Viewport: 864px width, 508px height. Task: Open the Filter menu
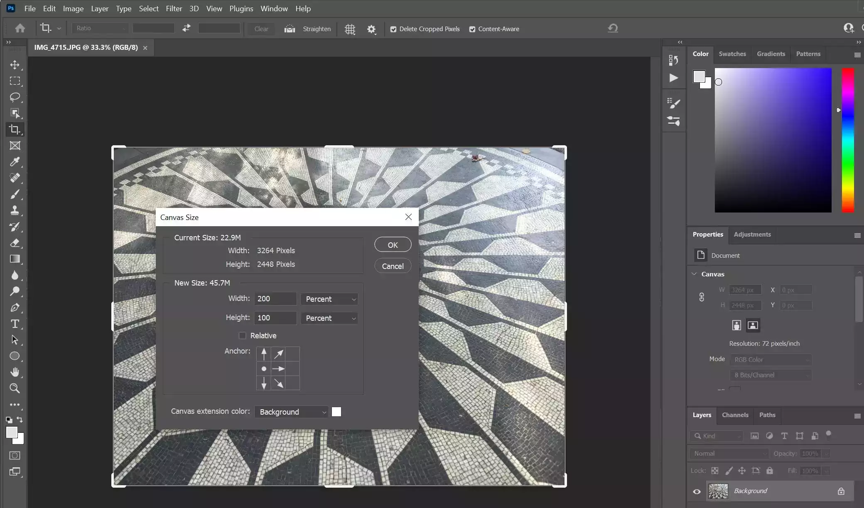click(x=174, y=8)
